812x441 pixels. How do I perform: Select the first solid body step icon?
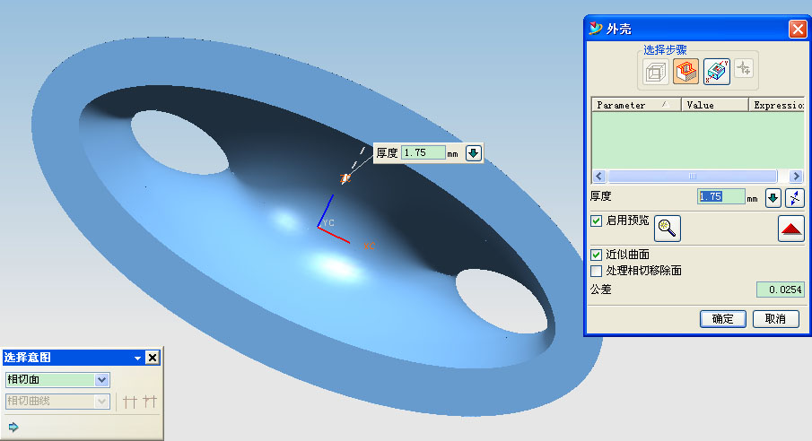[656, 72]
